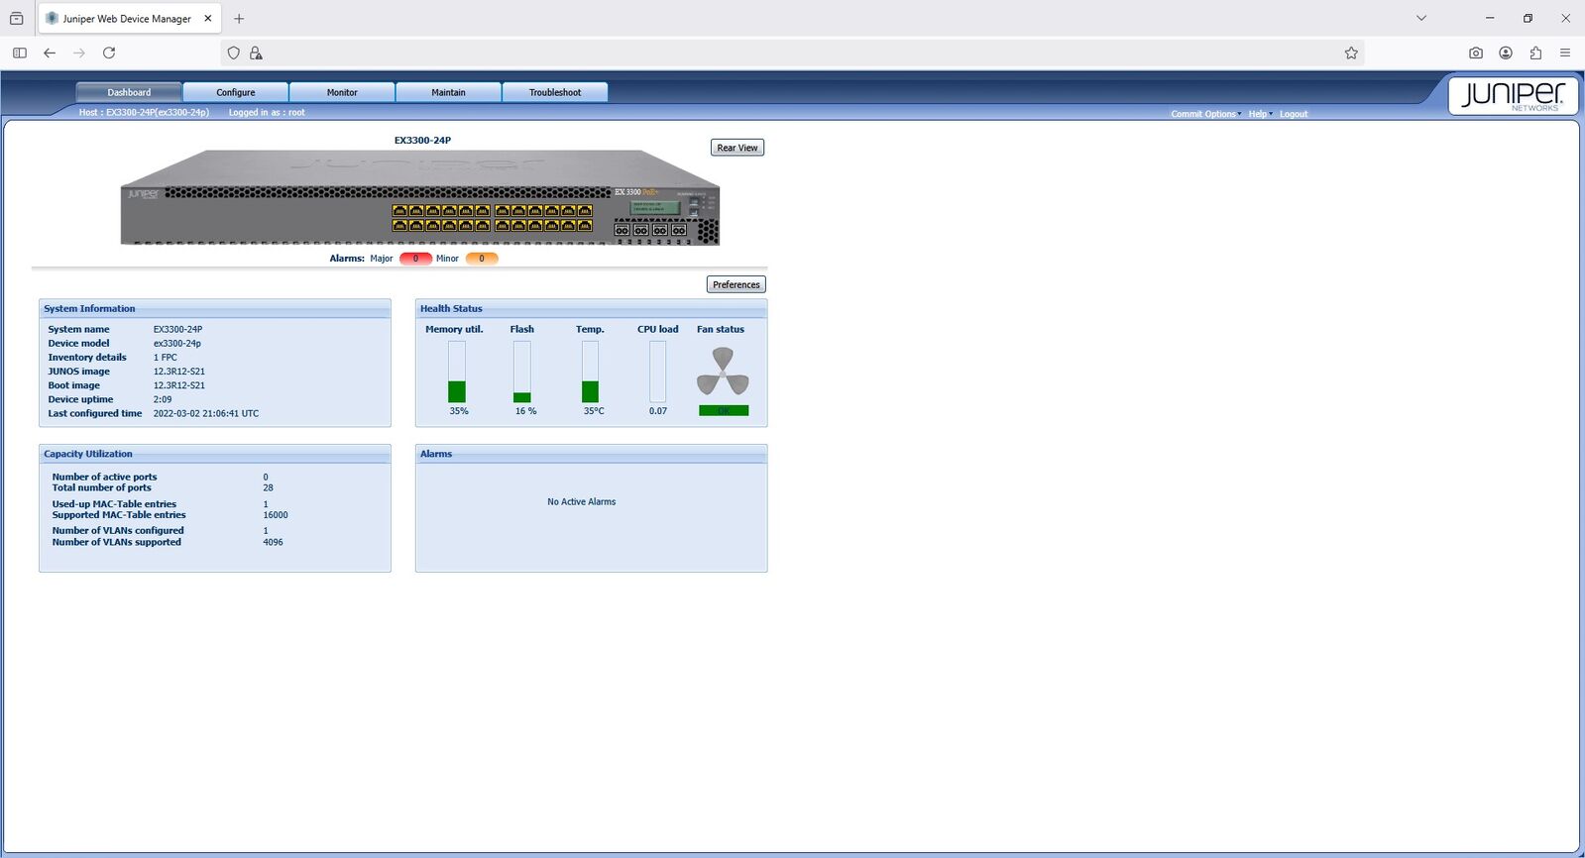Click the Juniper Networks logo
Screen dimensions: 1585x858
pyautogui.click(x=1513, y=96)
